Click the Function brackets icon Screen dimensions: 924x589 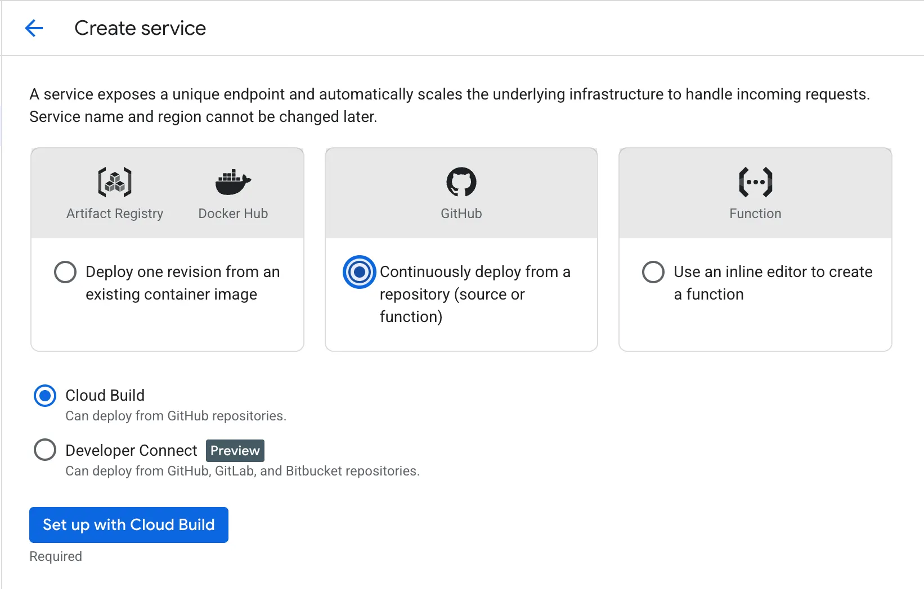point(755,181)
